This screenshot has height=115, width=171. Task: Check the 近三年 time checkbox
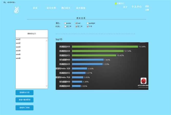click(x=65, y=26)
